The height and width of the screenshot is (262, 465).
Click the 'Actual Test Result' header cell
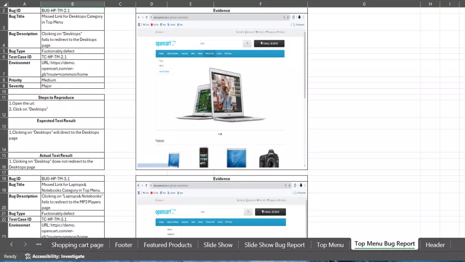pyautogui.click(x=56, y=155)
